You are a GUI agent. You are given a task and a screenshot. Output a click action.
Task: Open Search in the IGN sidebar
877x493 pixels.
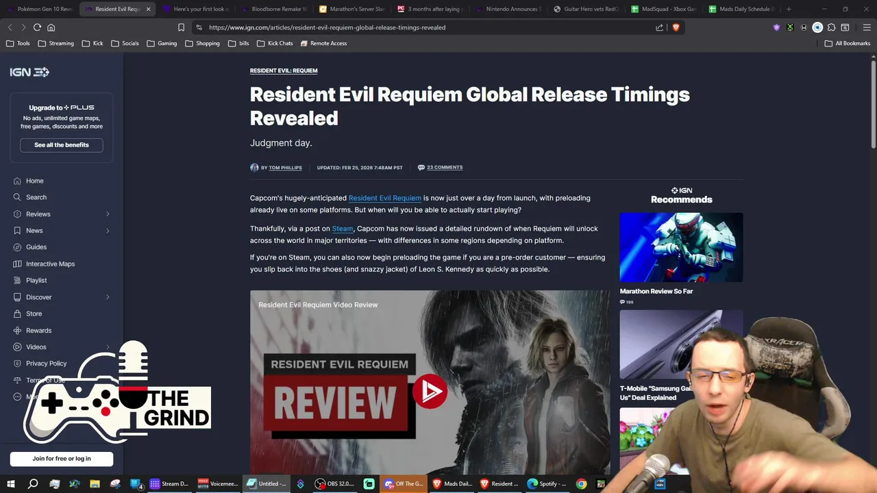pos(36,197)
